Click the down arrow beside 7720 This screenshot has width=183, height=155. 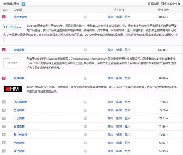167,110
